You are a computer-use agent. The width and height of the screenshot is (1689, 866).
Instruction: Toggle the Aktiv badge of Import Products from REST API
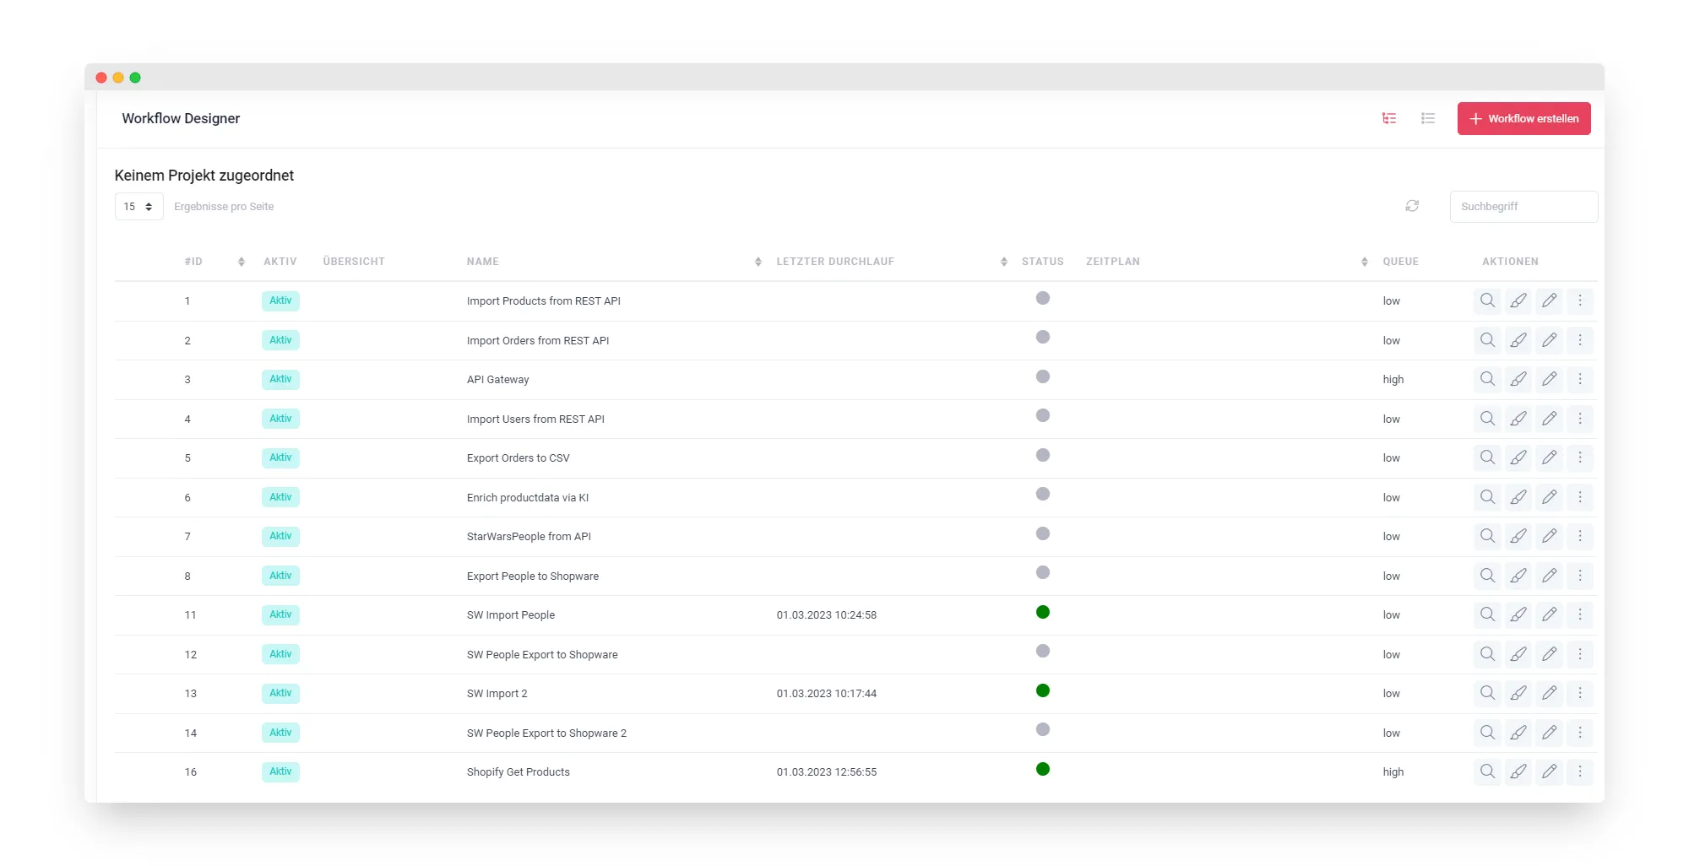tap(280, 300)
